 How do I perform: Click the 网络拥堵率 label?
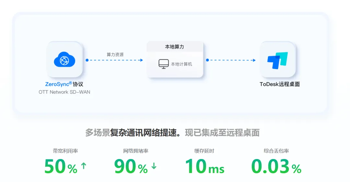pyautogui.click(x=136, y=151)
